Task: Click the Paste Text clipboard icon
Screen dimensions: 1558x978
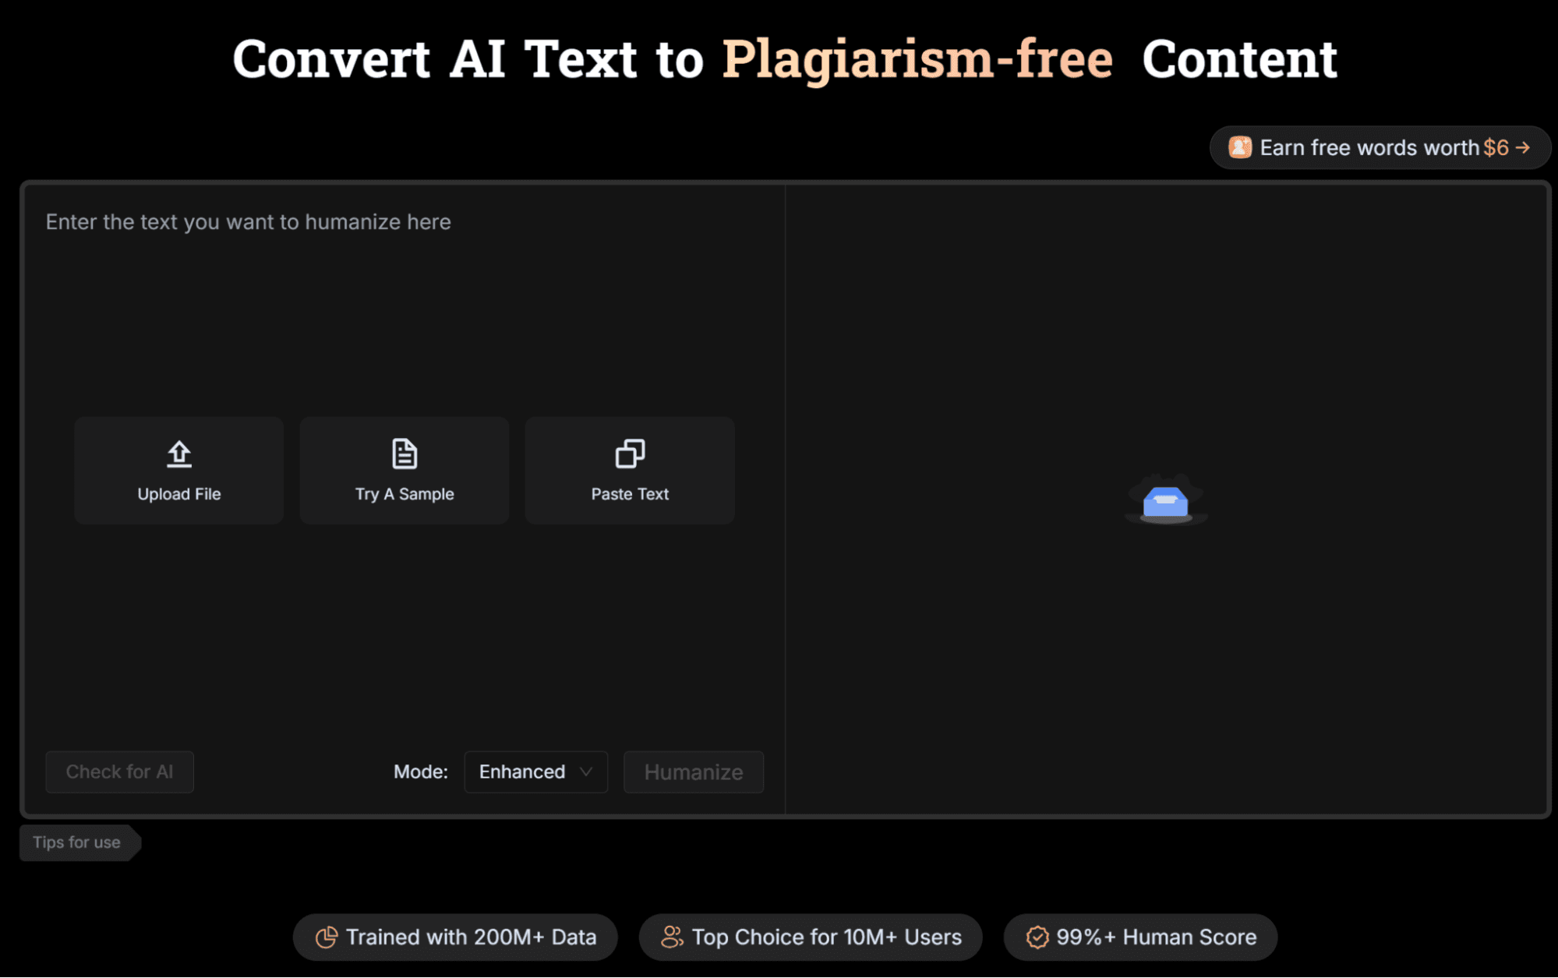Action: [x=630, y=454]
